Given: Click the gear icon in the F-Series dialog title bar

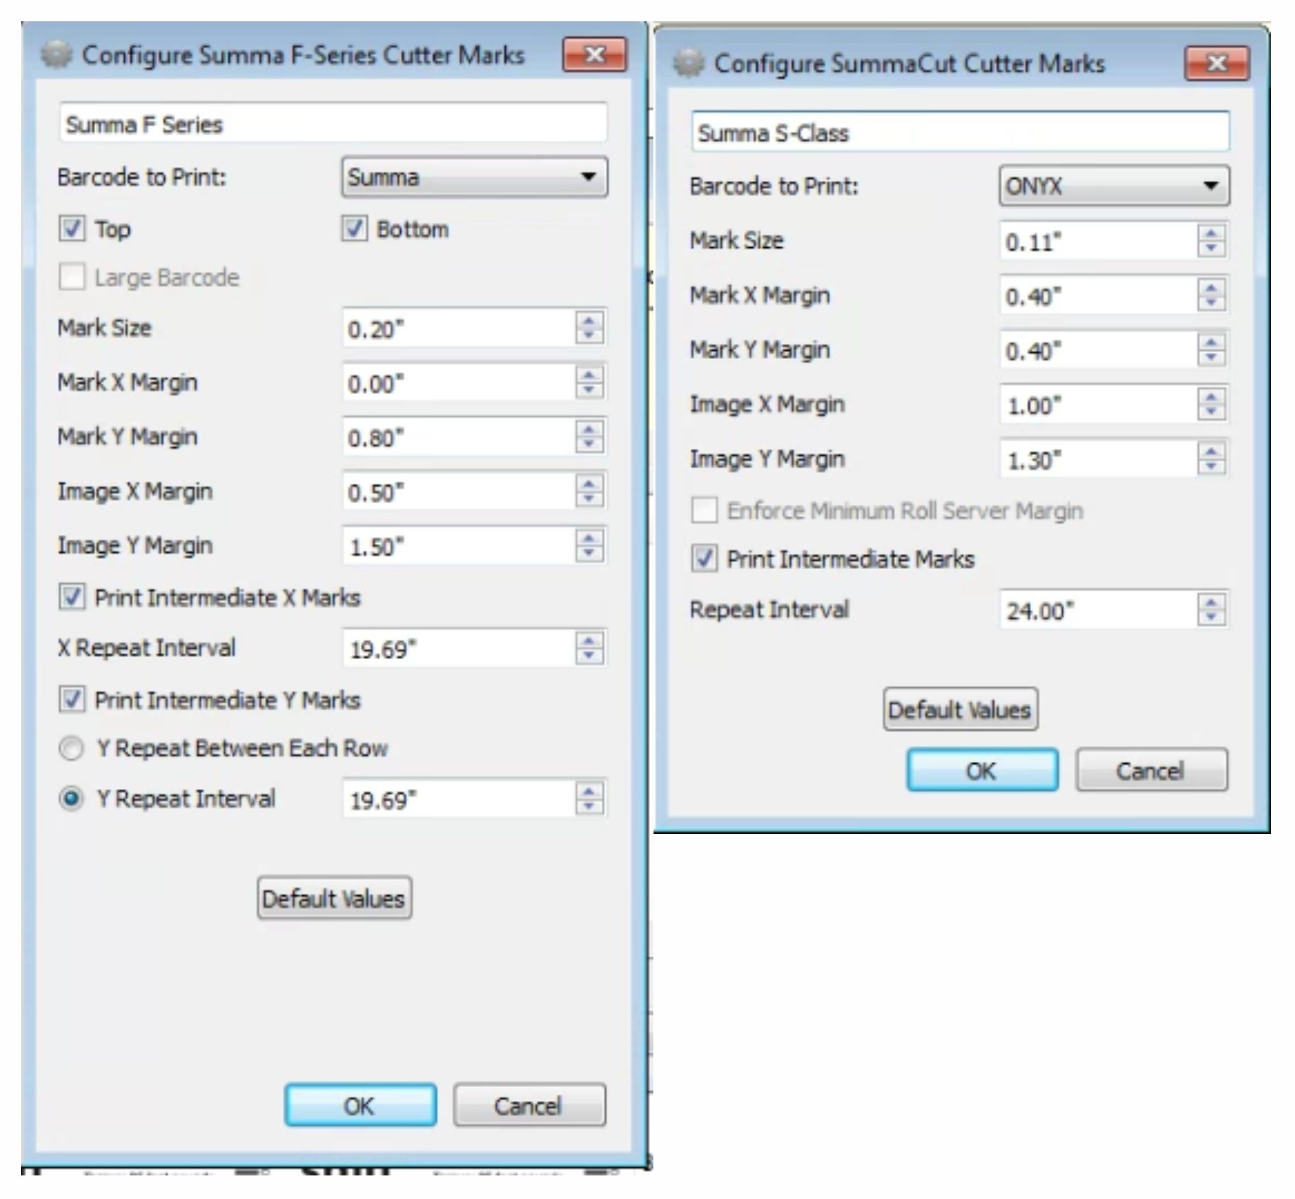Looking at the screenshot, I should tap(56, 55).
